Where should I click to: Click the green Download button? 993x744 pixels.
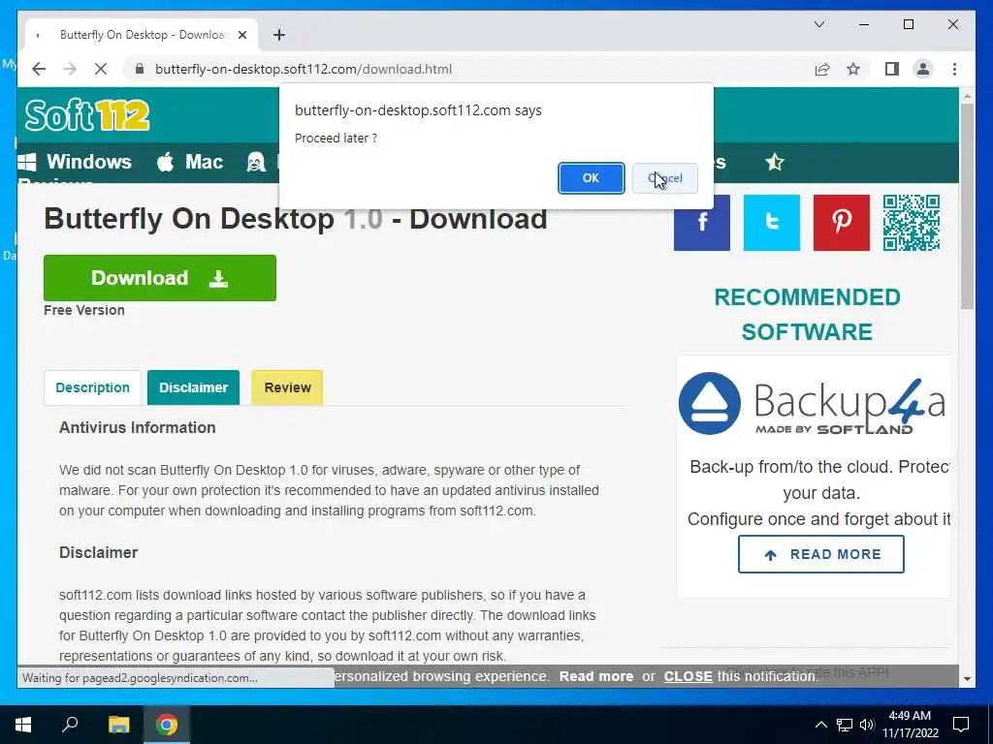[160, 278]
